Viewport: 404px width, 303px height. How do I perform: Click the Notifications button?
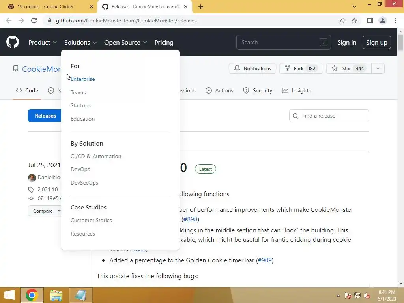252,69
